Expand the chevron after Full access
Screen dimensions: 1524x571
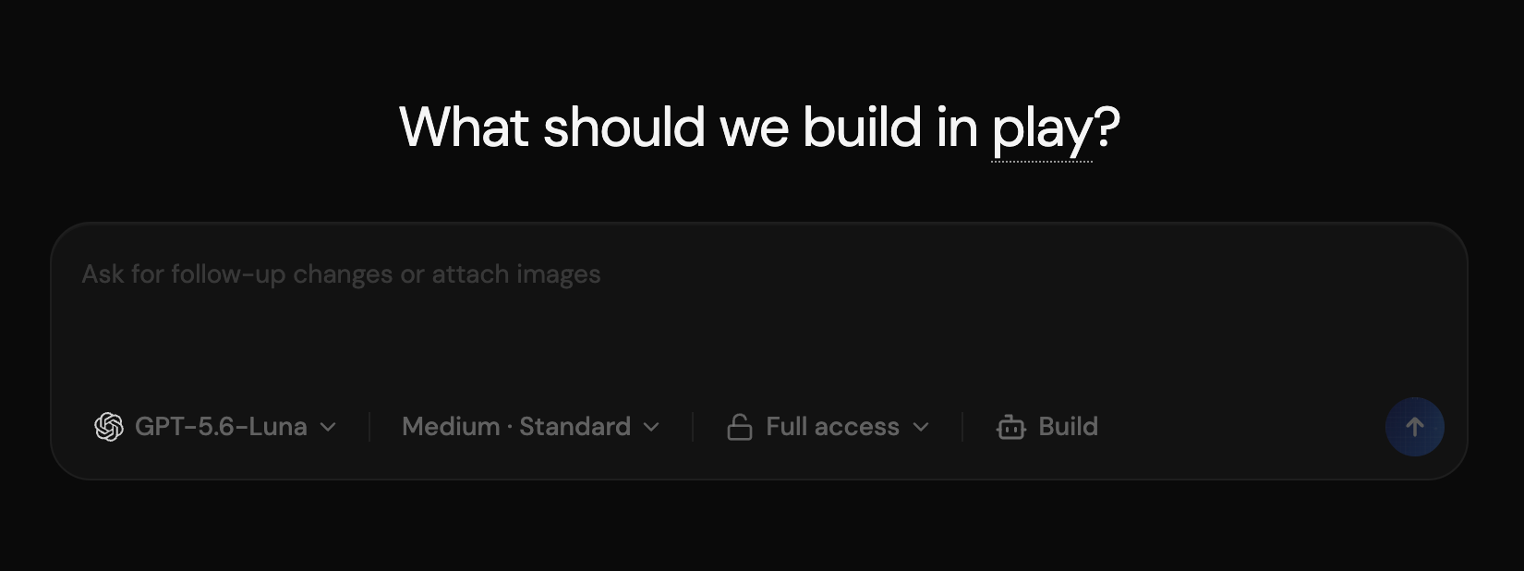point(920,427)
